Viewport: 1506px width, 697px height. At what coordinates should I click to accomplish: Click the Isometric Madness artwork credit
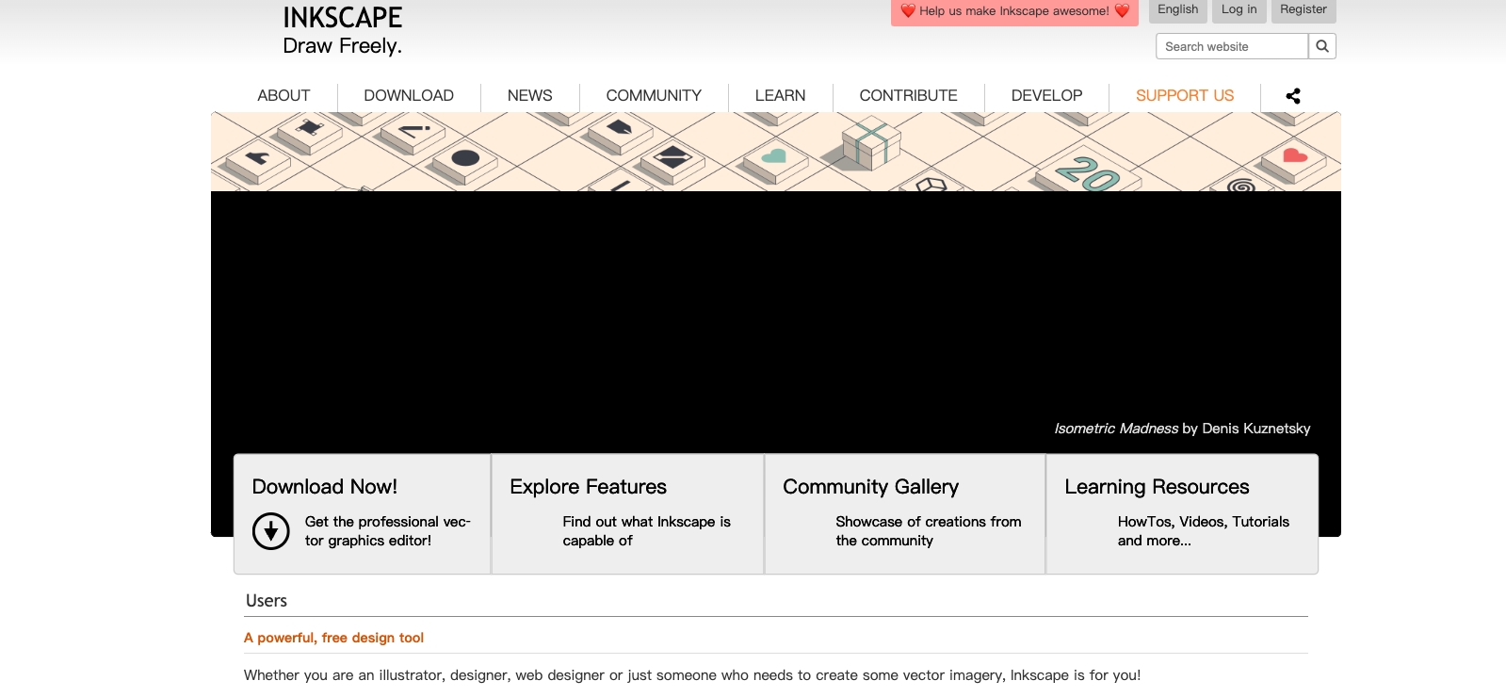[1182, 429]
